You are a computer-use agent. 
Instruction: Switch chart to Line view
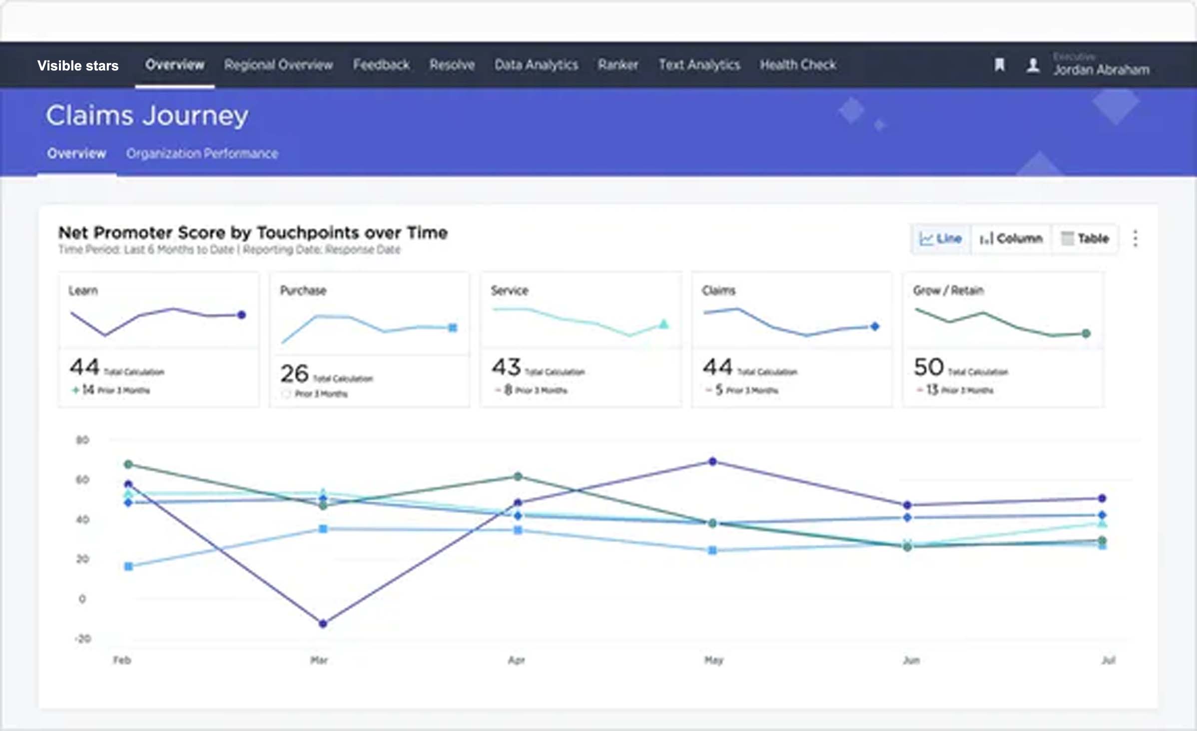point(941,238)
